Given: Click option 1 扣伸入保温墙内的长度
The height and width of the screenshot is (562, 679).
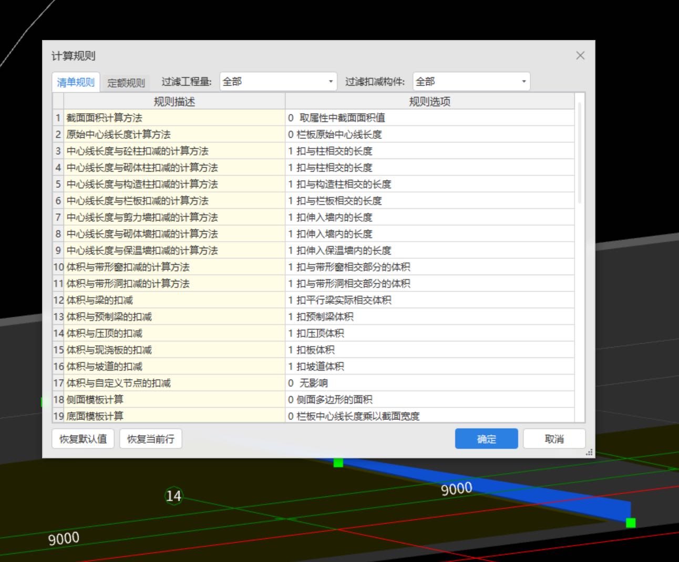Looking at the screenshot, I should tap(430, 250).
